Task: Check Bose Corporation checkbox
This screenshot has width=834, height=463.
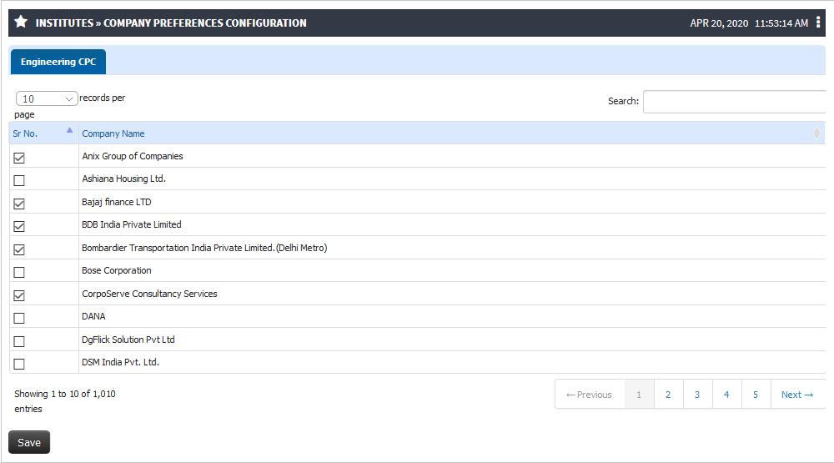Action: coord(19,272)
